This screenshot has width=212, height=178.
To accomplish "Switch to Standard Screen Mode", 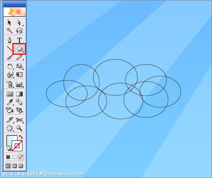I will pyautogui.click(x=8, y=166).
